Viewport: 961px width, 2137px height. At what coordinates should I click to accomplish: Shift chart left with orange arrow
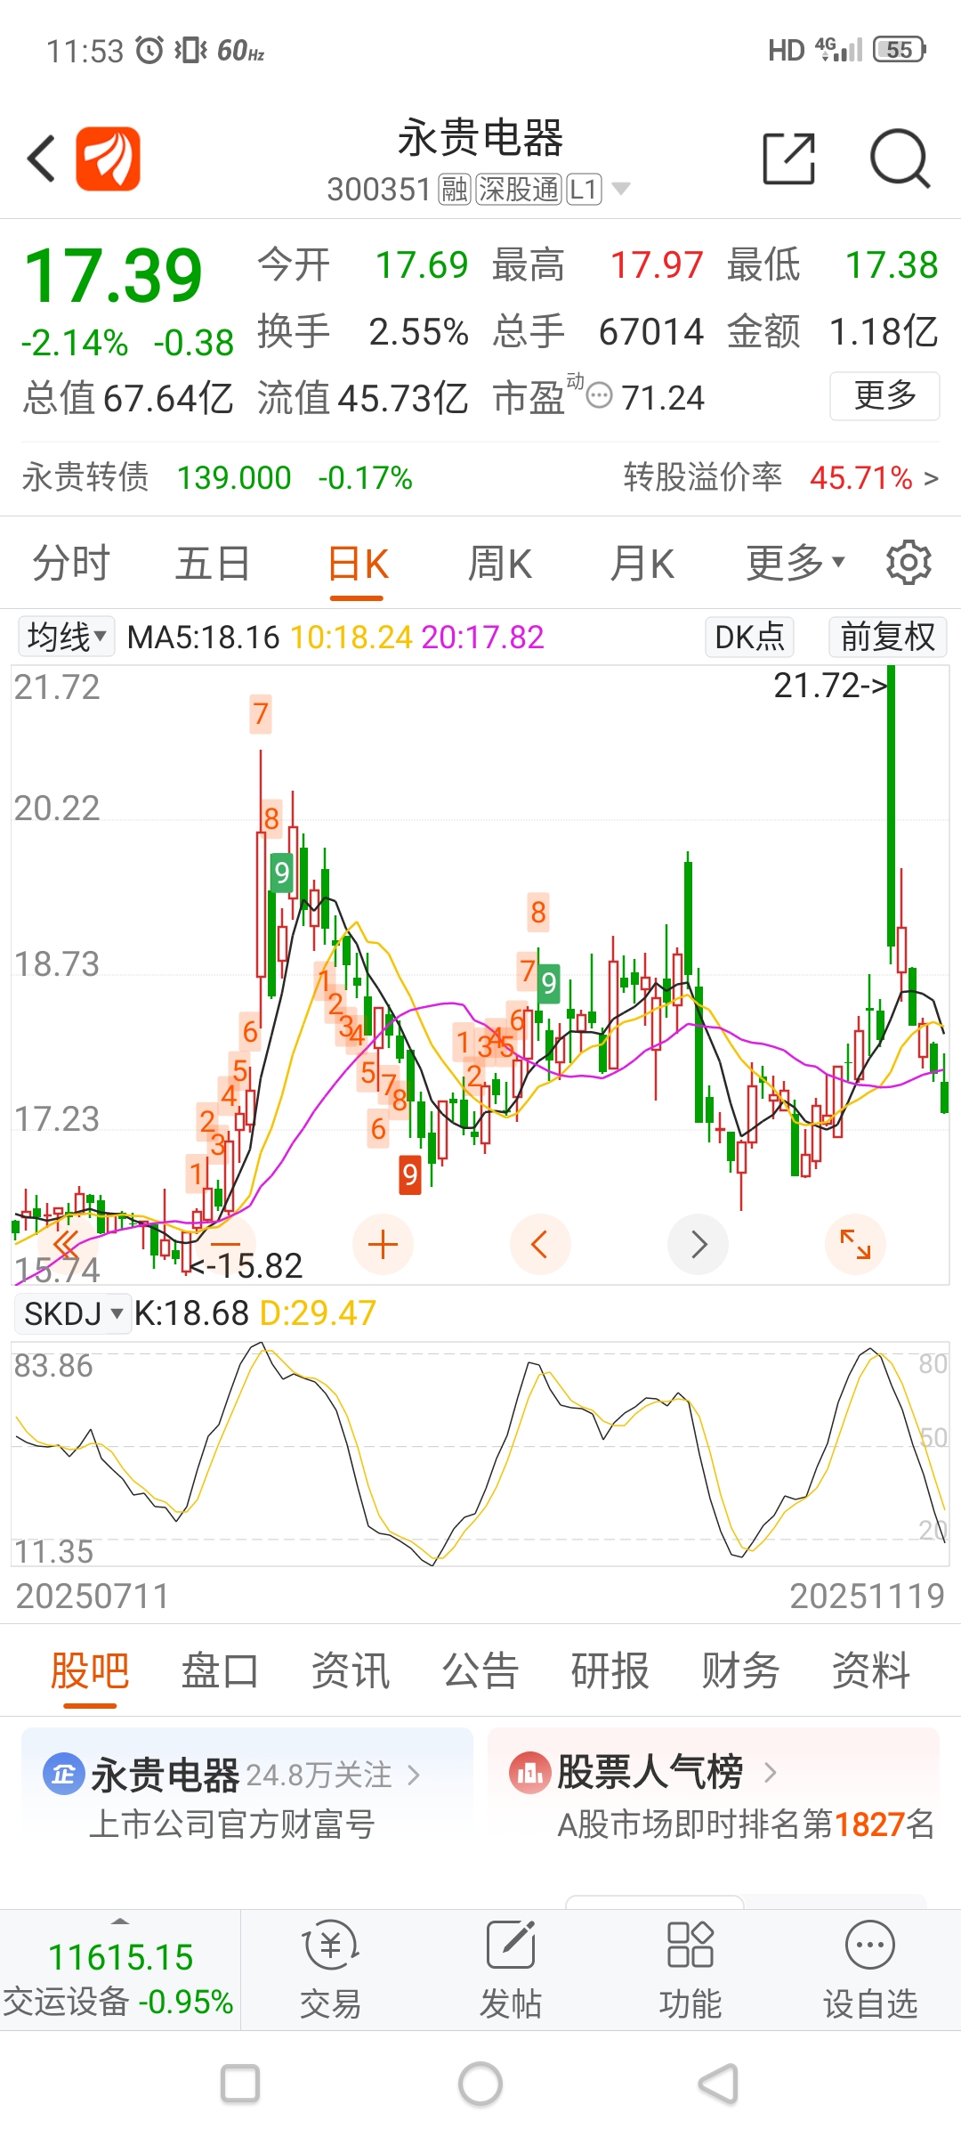540,1244
